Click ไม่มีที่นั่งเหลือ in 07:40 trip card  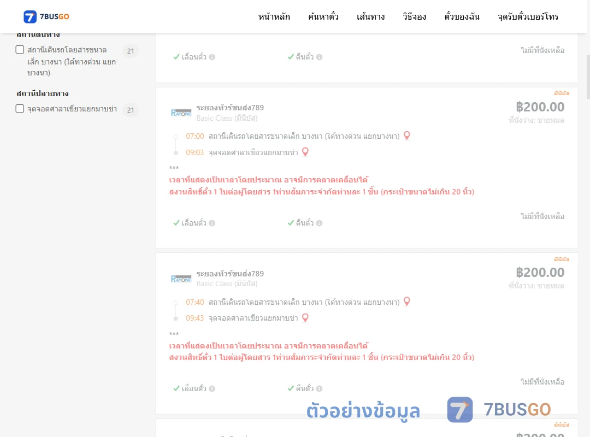click(542, 382)
